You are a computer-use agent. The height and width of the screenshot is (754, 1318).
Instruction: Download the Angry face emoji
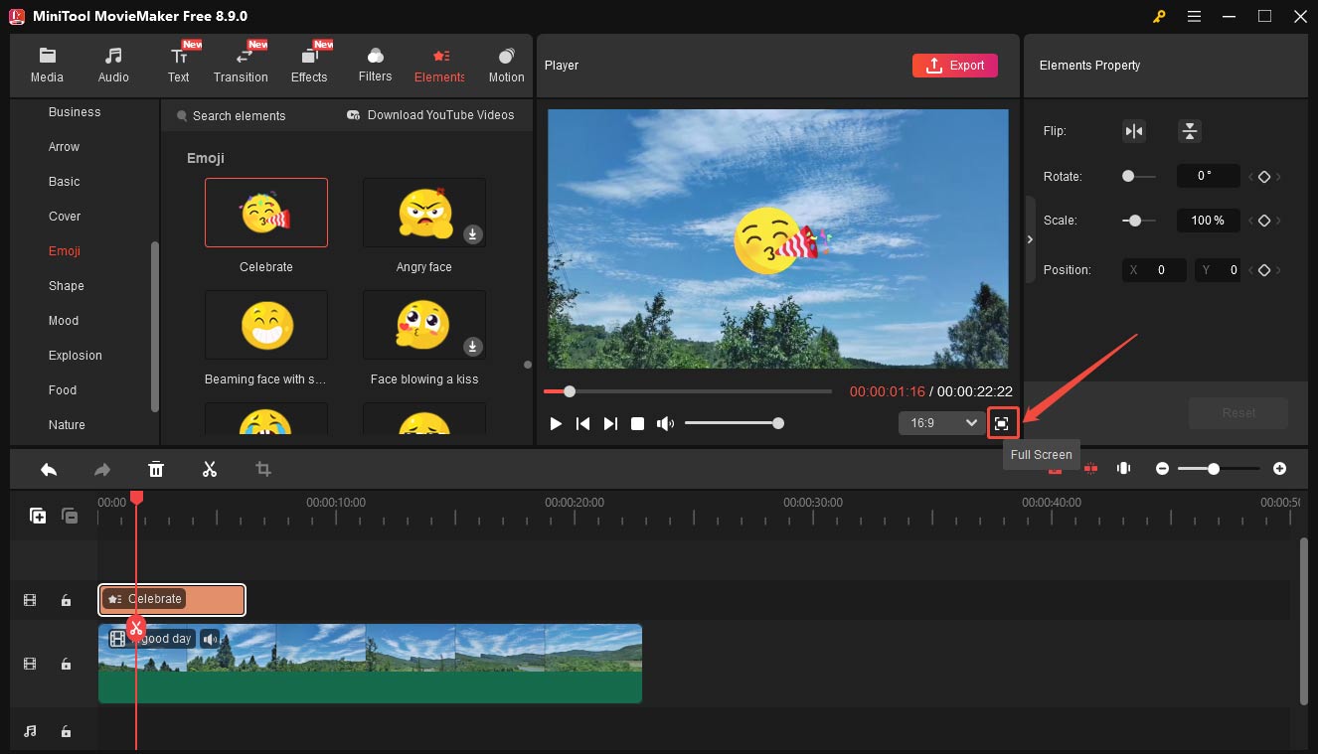[x=473, y=234]
